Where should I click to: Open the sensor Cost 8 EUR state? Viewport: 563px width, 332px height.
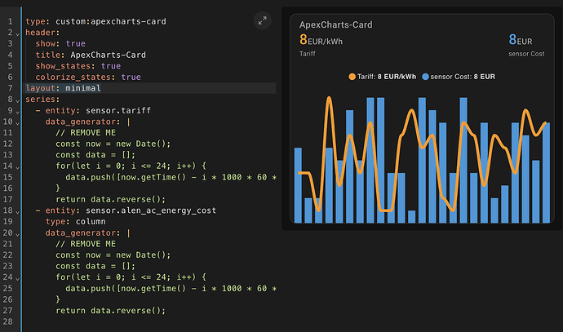coord(521,40)
